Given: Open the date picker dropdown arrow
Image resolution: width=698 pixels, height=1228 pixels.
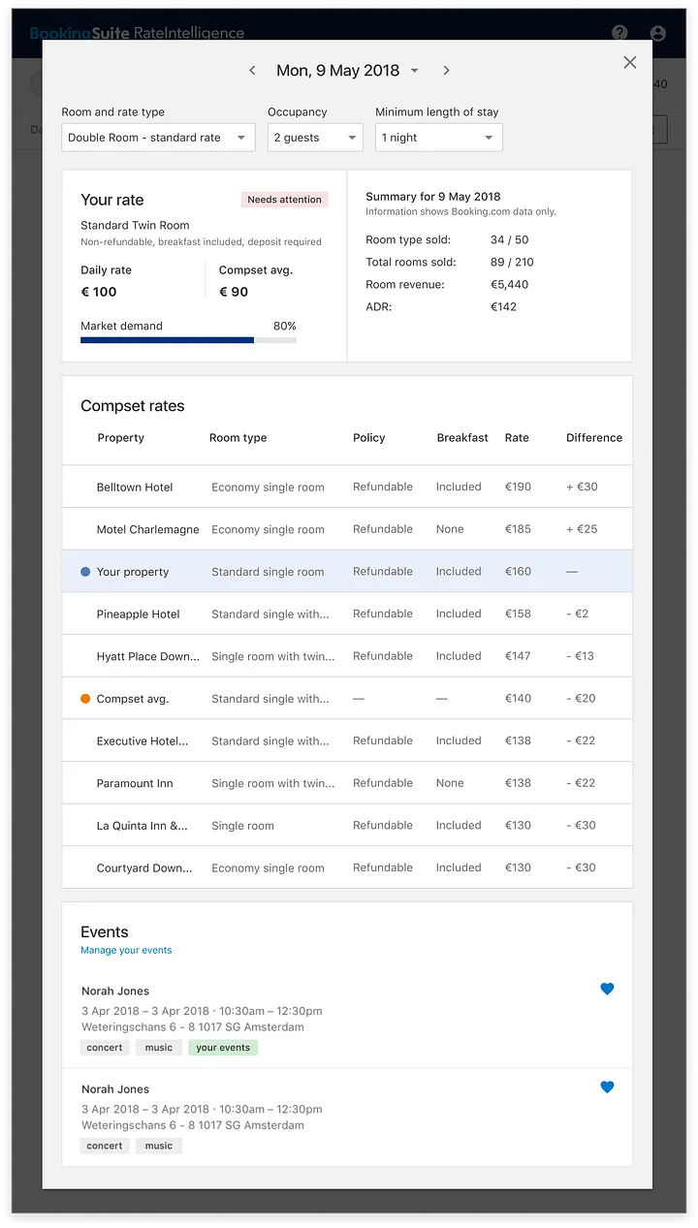Looking at the screenshot, I should click(415, 71).
